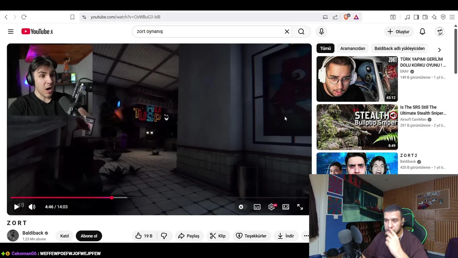Image resolution: width=458 pixels, height=258 pixels.
Task: Open the YouTube hamburger guide menu
Action: 11,32
